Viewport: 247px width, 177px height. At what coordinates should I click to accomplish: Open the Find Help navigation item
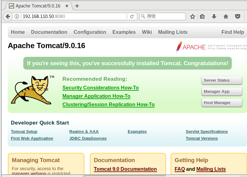[233, 32]
